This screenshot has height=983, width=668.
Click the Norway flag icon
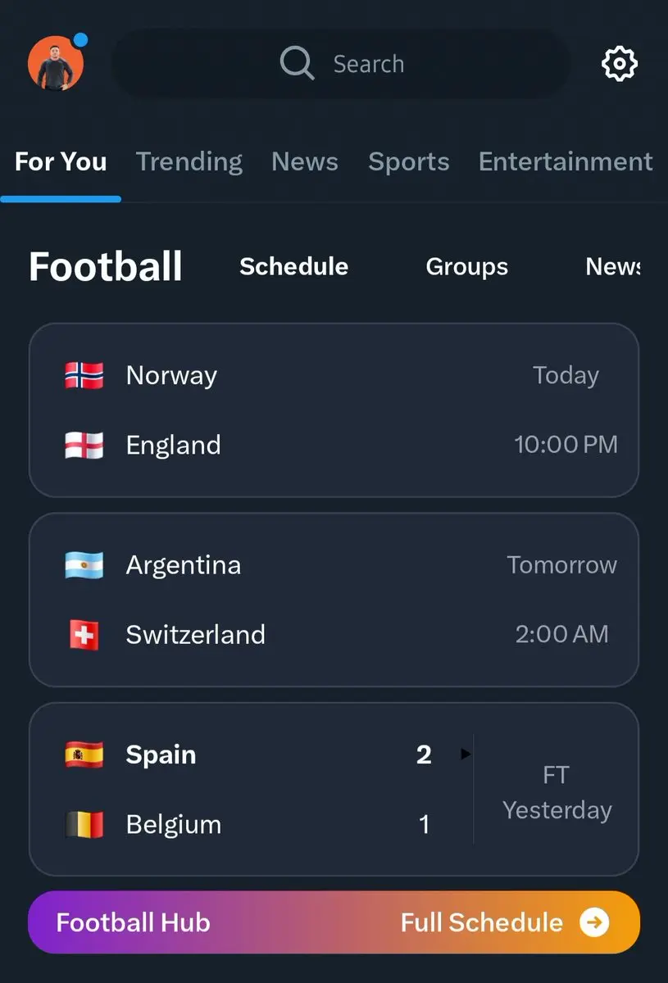coord(84,375)
